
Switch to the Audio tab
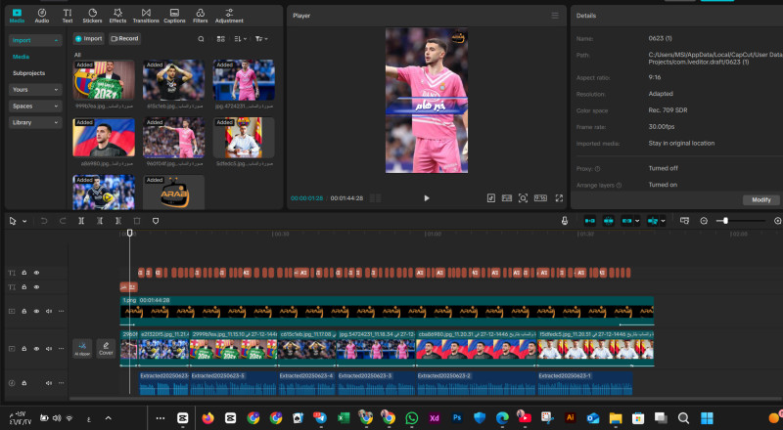(x=42, y=15)
